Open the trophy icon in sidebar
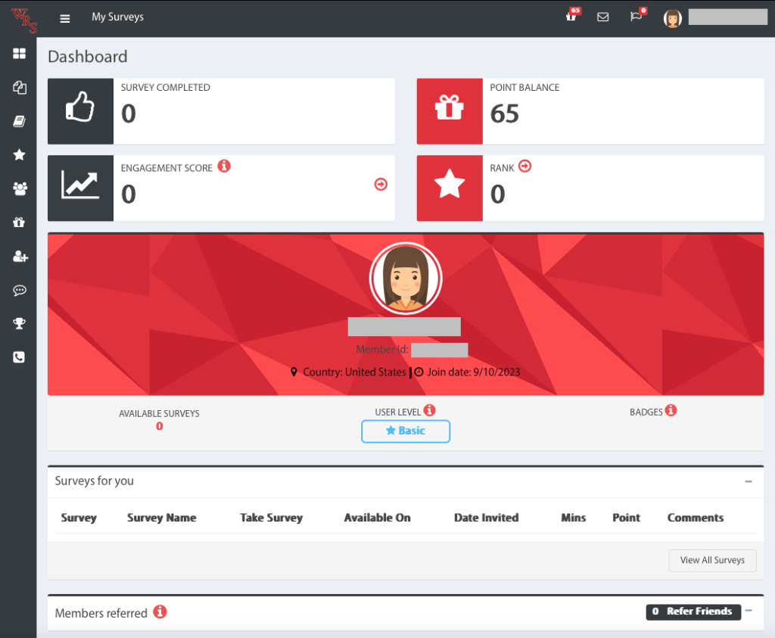Screen dimensions: 775x638 19,324
